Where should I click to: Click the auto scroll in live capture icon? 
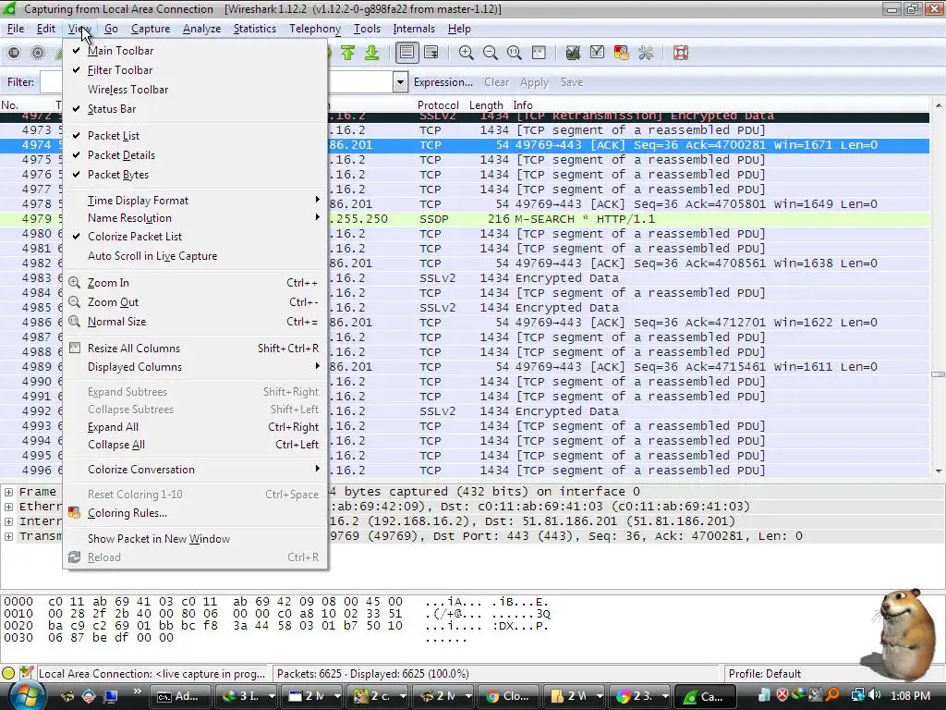[x=431, y=53]
